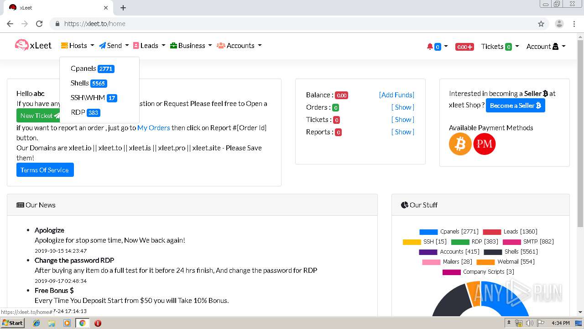Reload the page
Image resolution: width=584 pixels, height=329 pixels.
[39, 24]
